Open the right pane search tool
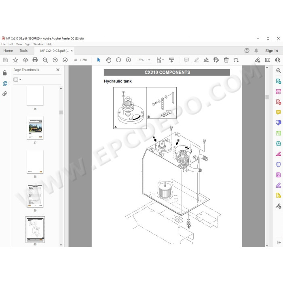283x283 pixels. 279,71
